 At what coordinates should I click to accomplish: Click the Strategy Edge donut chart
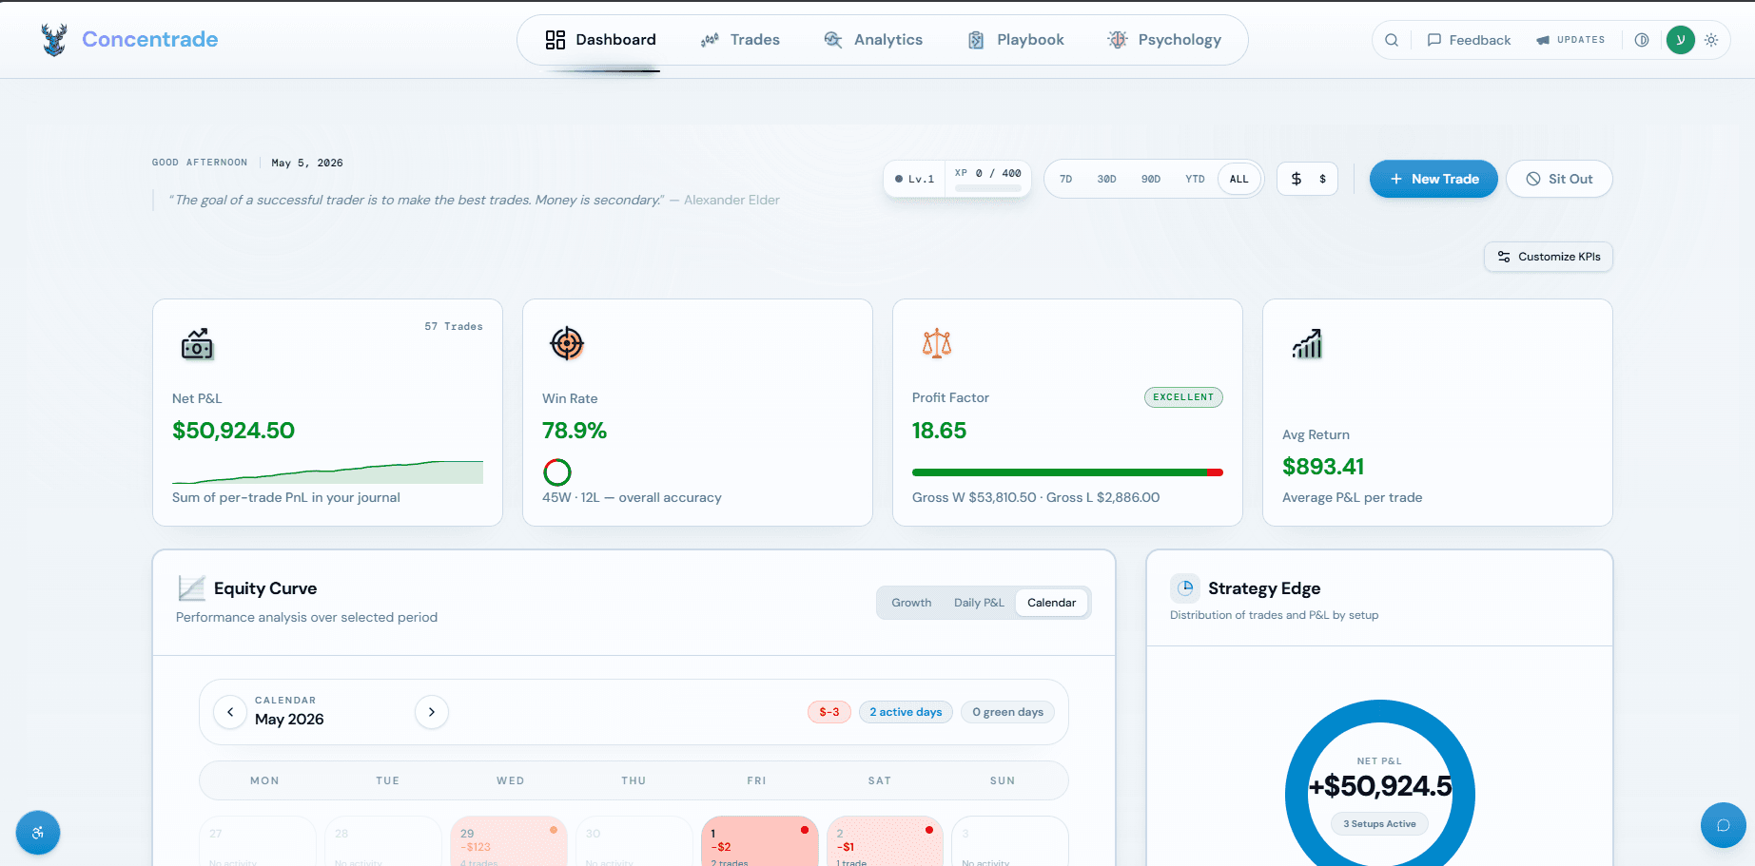[x=1380, y=793]
